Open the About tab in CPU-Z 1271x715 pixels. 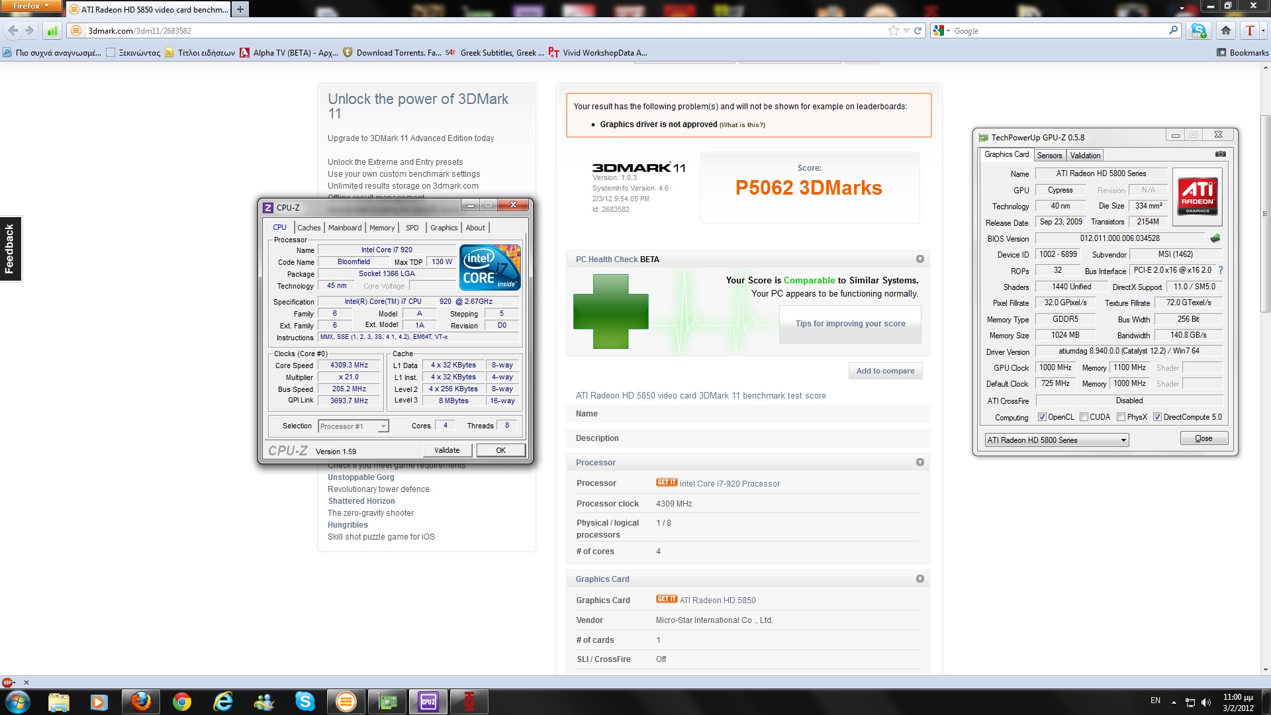coord(475,228)
